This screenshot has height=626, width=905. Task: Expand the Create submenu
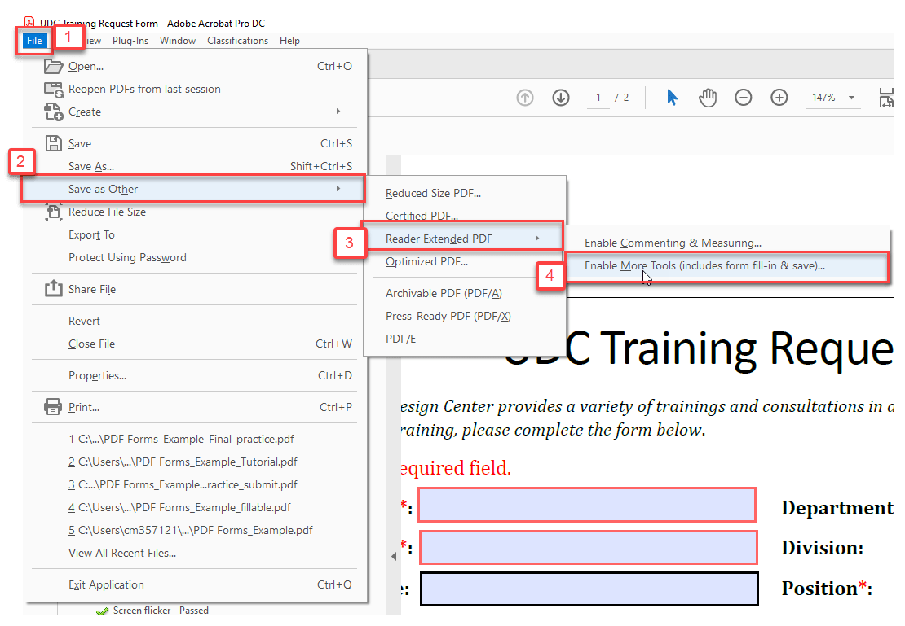tap(339, 112)
